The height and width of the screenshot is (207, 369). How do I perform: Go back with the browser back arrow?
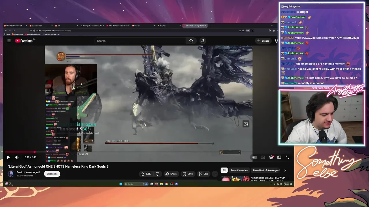(x=5, y=30)
